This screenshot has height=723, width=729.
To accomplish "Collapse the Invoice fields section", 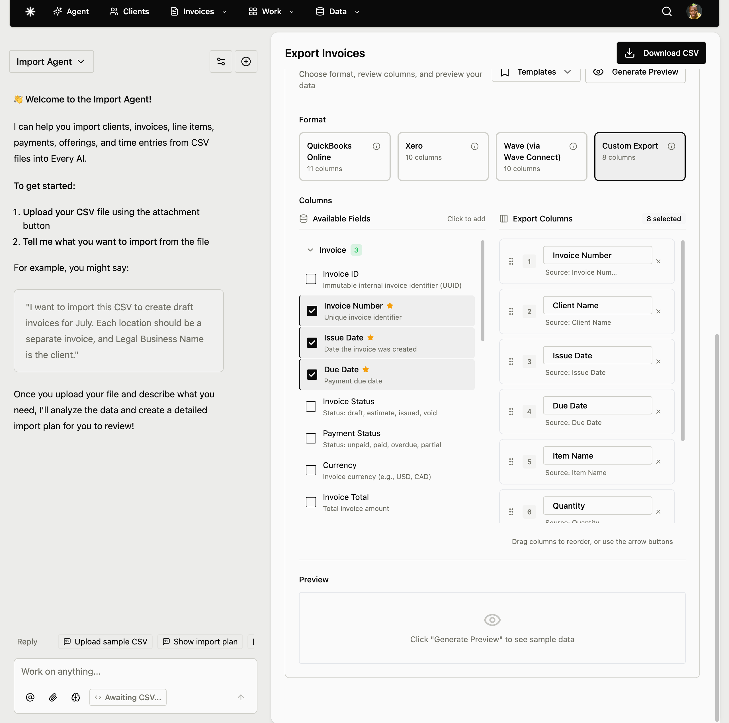I will [310, 250].
